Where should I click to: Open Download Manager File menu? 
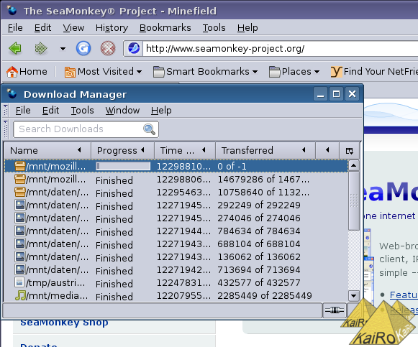coord(23,110)
